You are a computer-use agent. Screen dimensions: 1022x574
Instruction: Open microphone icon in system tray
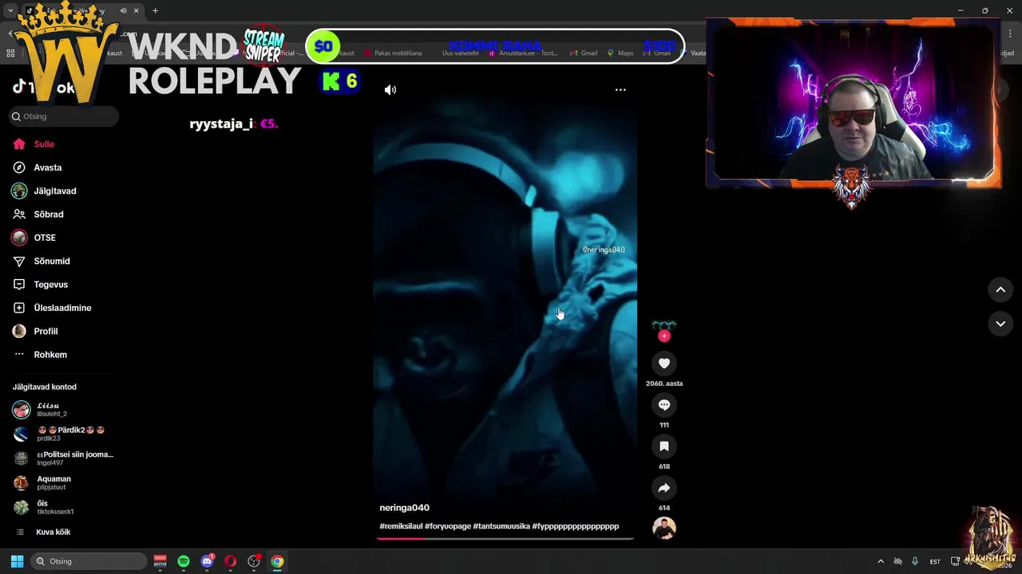[915, 561]
